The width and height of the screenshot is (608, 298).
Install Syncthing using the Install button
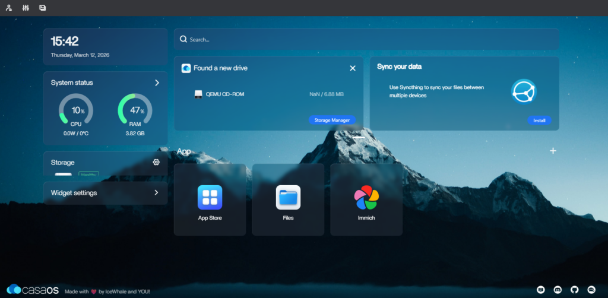click(x=539, y=121)
